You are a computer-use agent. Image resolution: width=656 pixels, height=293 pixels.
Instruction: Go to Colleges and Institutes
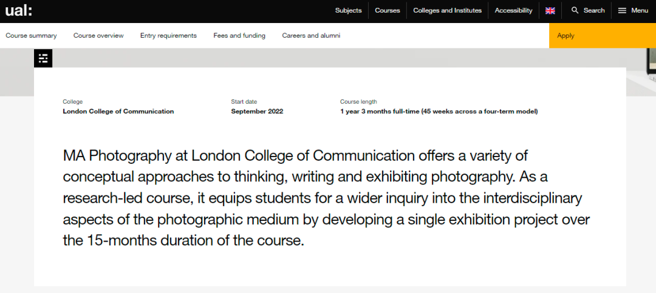point(447,10)
